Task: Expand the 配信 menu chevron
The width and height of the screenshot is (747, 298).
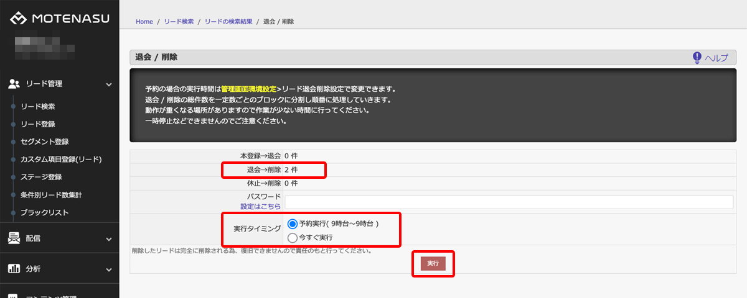Action: pyautogui.click(x=109, y=238)
